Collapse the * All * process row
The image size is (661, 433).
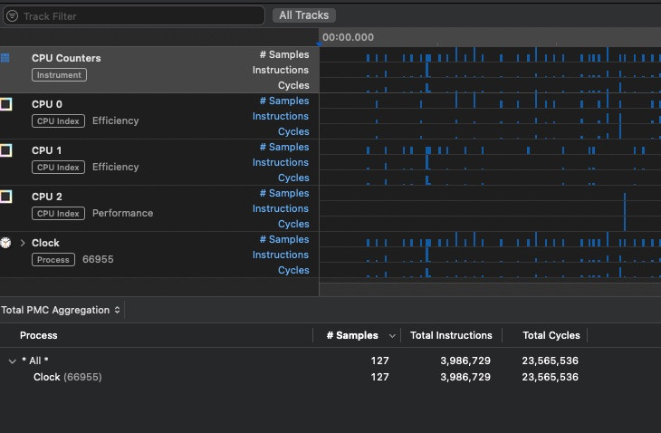pos(13,361)
